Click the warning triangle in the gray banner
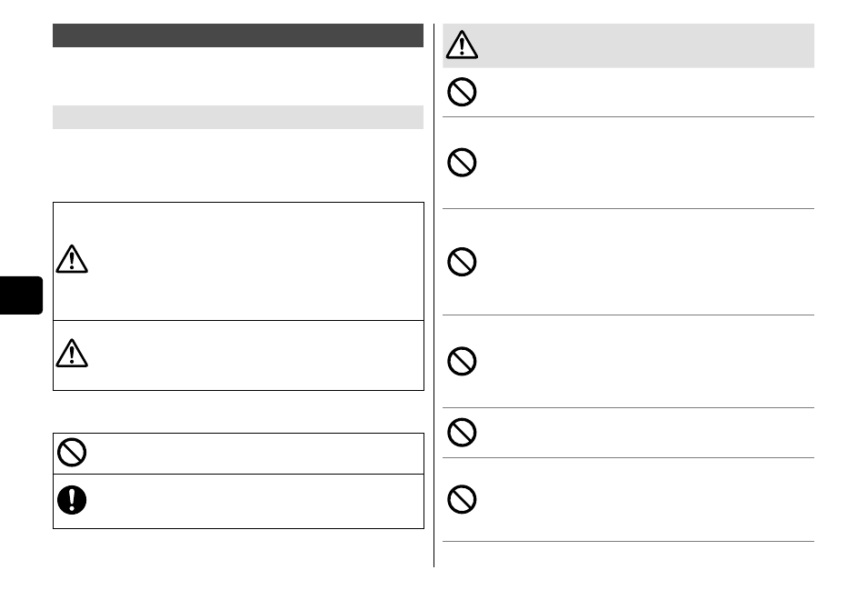 462,45
